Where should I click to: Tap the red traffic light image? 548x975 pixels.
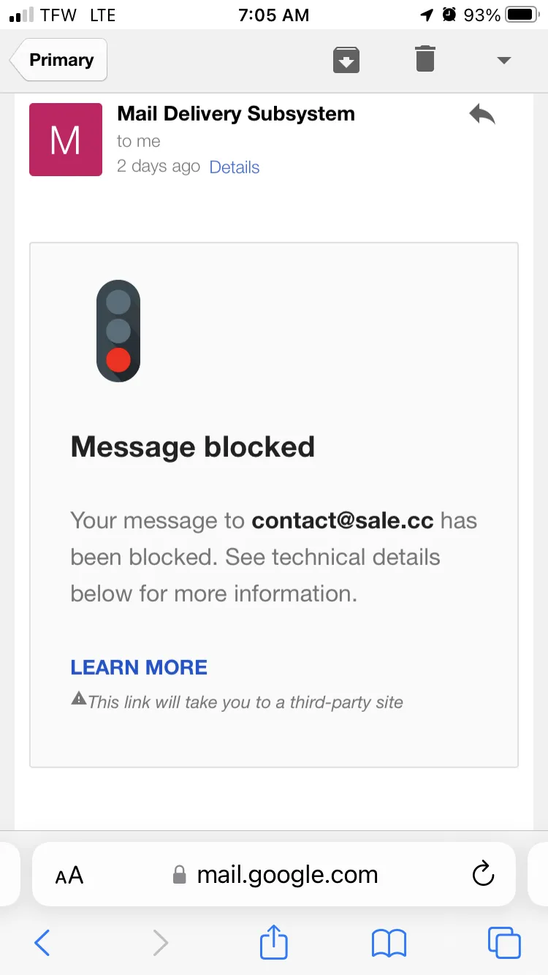point(118,331)
